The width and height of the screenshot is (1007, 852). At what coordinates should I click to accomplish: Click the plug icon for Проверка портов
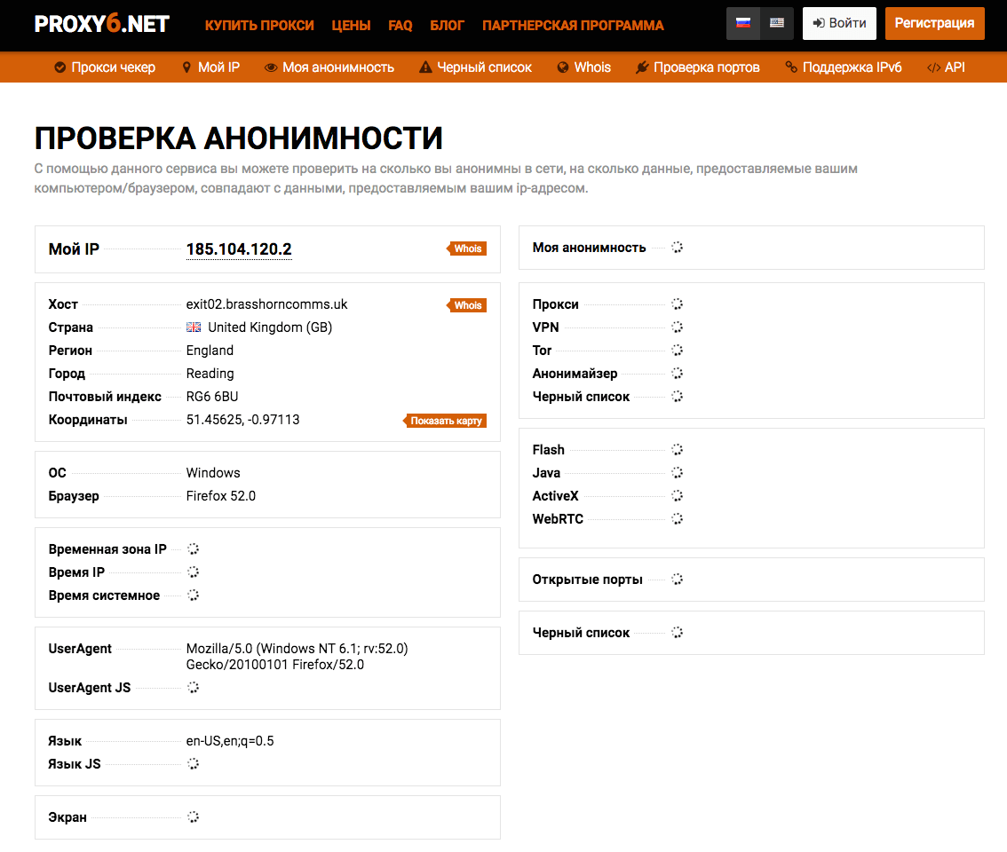pos(642,67)
